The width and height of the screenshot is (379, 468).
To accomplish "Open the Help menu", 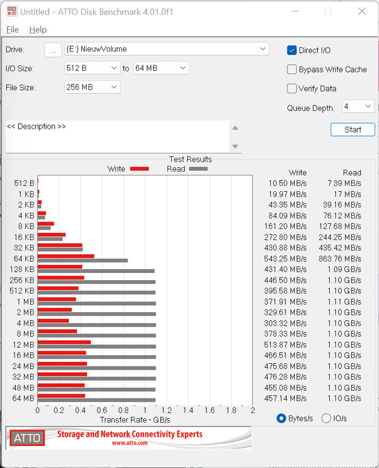I will coord(38,30).
